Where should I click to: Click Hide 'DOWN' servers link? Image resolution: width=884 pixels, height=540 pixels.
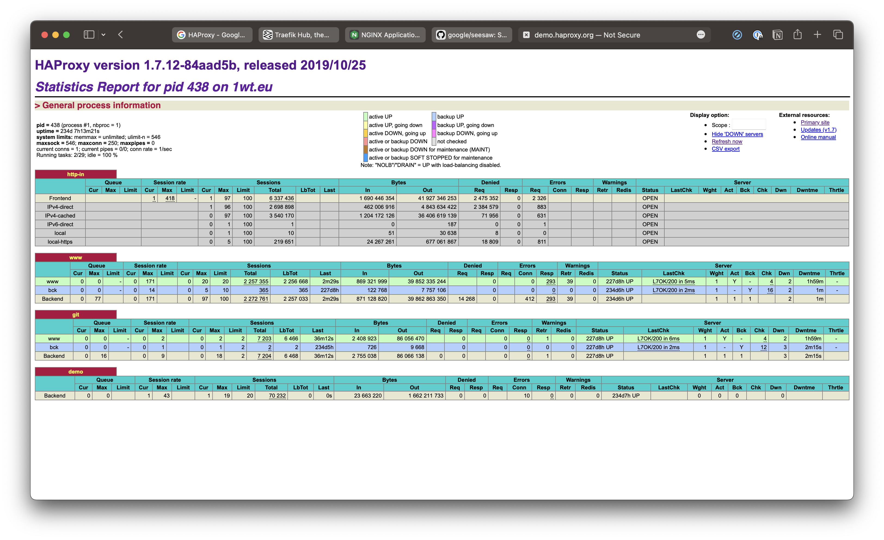pos(737,134)
